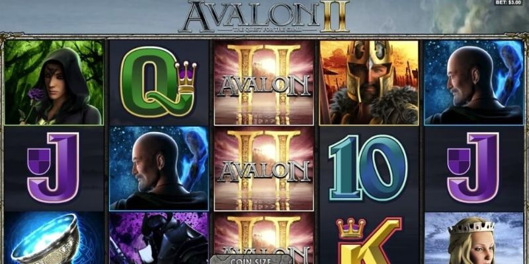The height and width of the screenshot is (264, 529).
Task: Click the golden-helmeted knight symbol
Action: (x=369, y=83)
